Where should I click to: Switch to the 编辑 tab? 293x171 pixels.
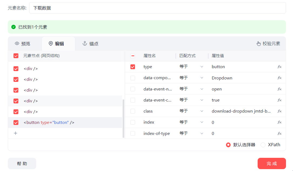(x=58, y=44)
